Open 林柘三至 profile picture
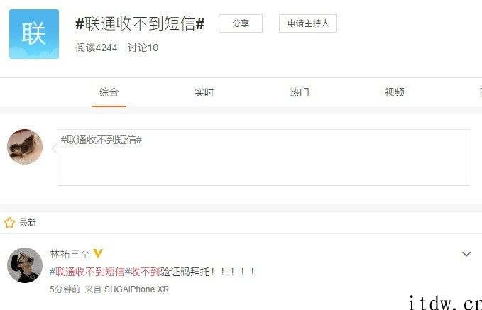 pyautogui.click(x=25, y=265)
